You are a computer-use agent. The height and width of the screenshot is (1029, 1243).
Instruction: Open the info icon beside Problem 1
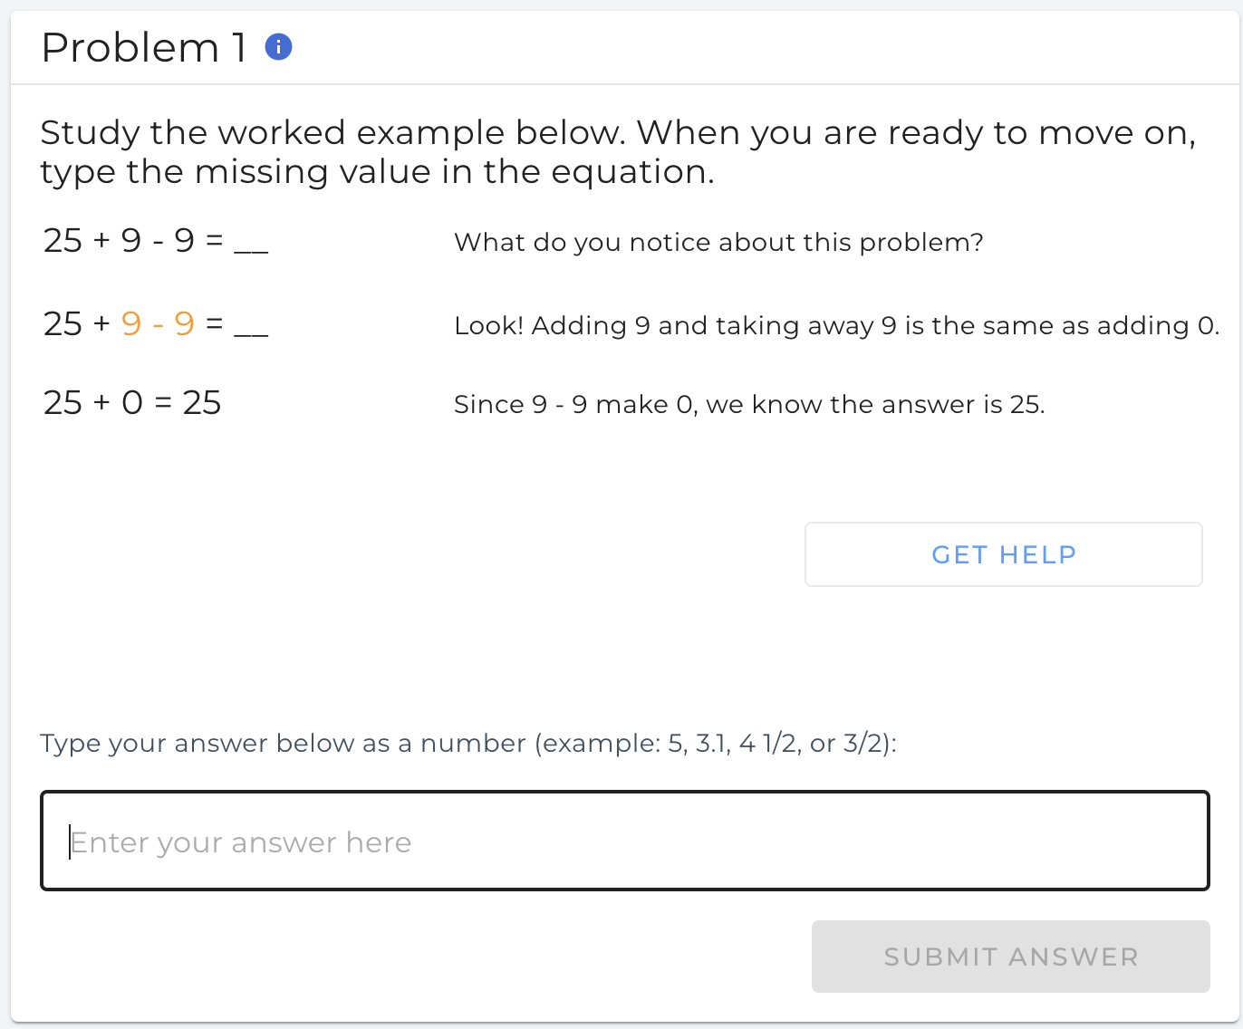pos(278,47)
